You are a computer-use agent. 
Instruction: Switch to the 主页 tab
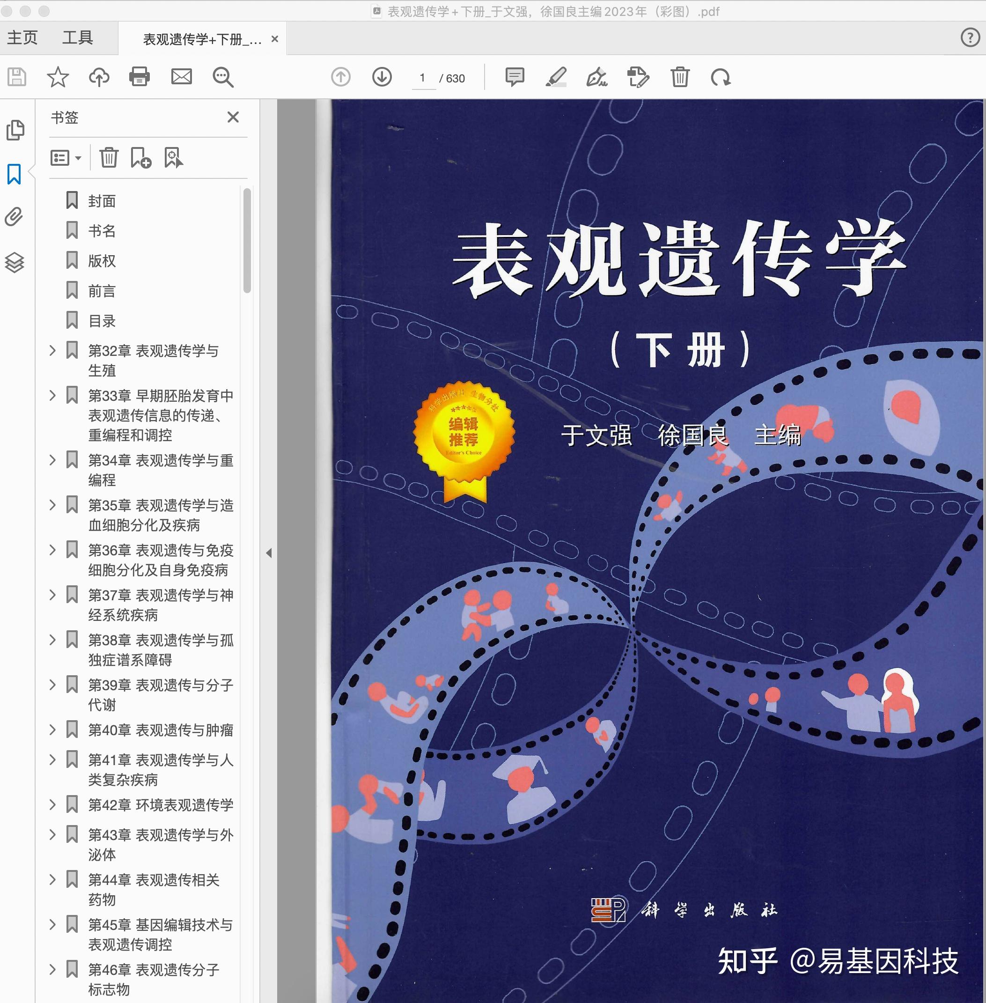[22, 38]
